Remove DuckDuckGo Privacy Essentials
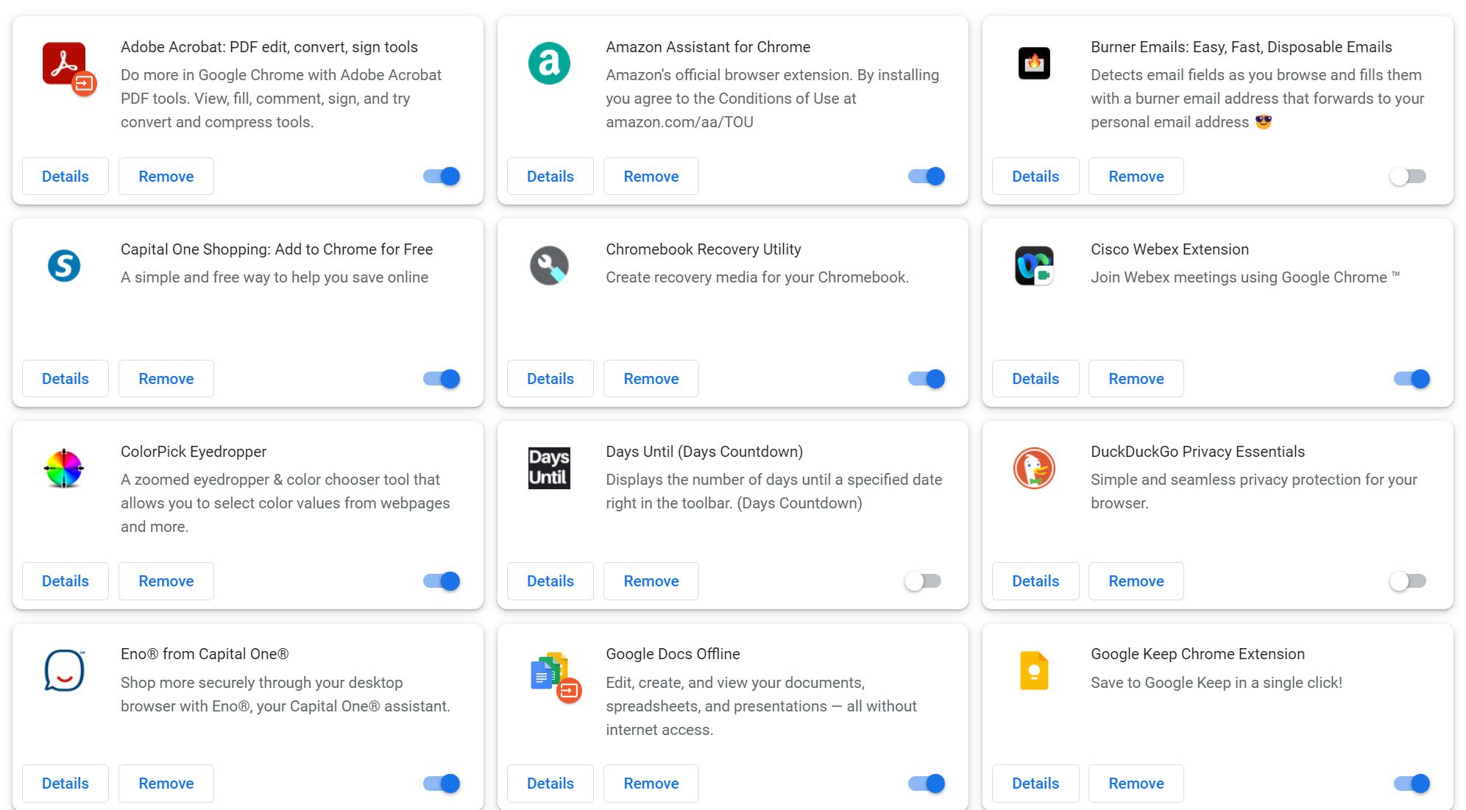This screenshot has height=810, width=1466. pos(1136,580)
